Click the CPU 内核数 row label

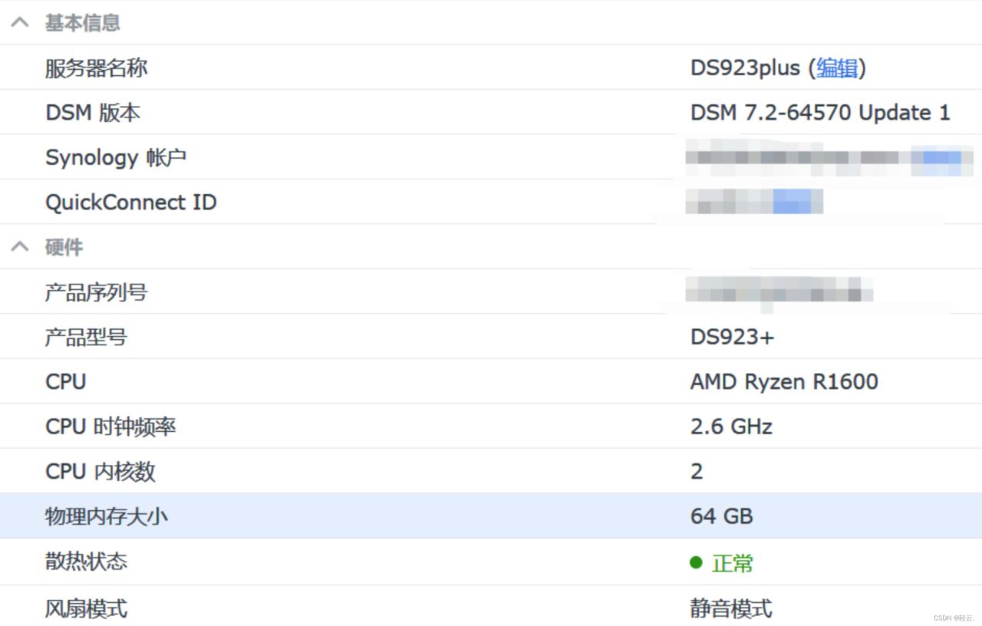click(101, 471)
